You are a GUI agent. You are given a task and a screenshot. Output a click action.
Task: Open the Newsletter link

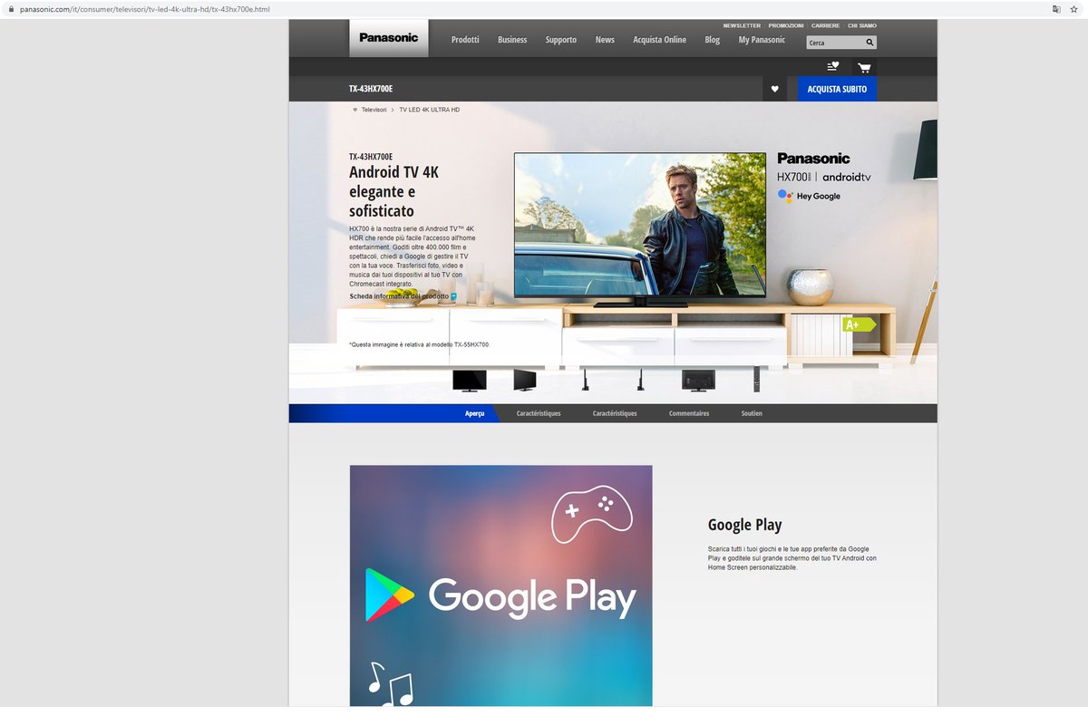point(742,25)
